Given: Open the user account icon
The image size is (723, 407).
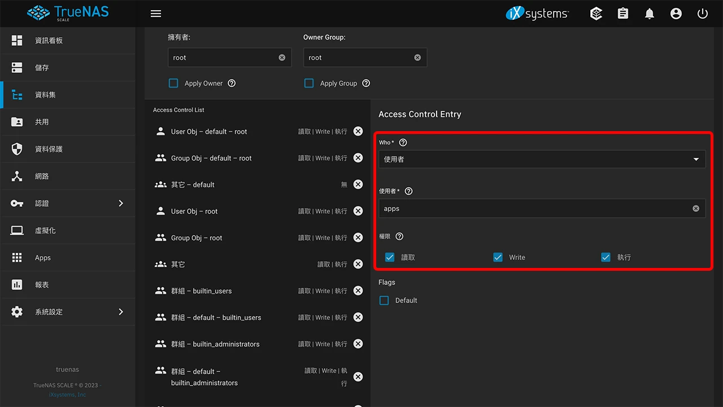Looking at the screenshot, I should point(676,14).
